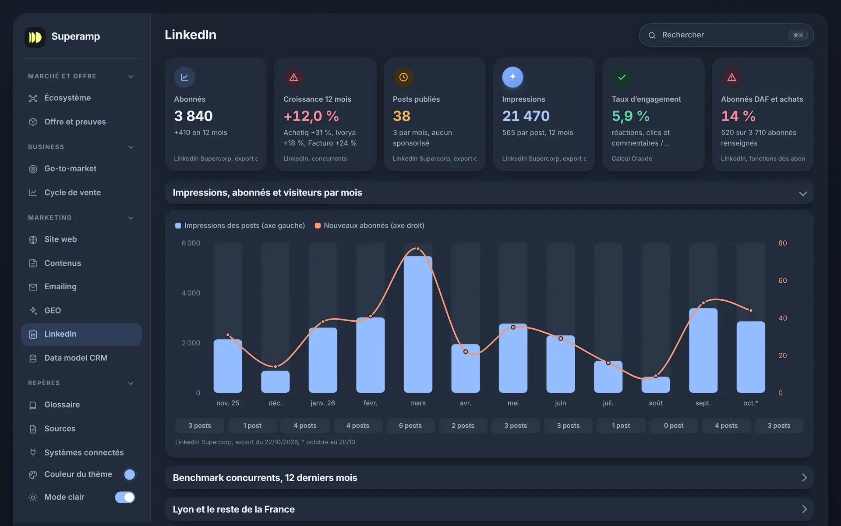Click the Couleur du thème palette icon

(33, 475)
